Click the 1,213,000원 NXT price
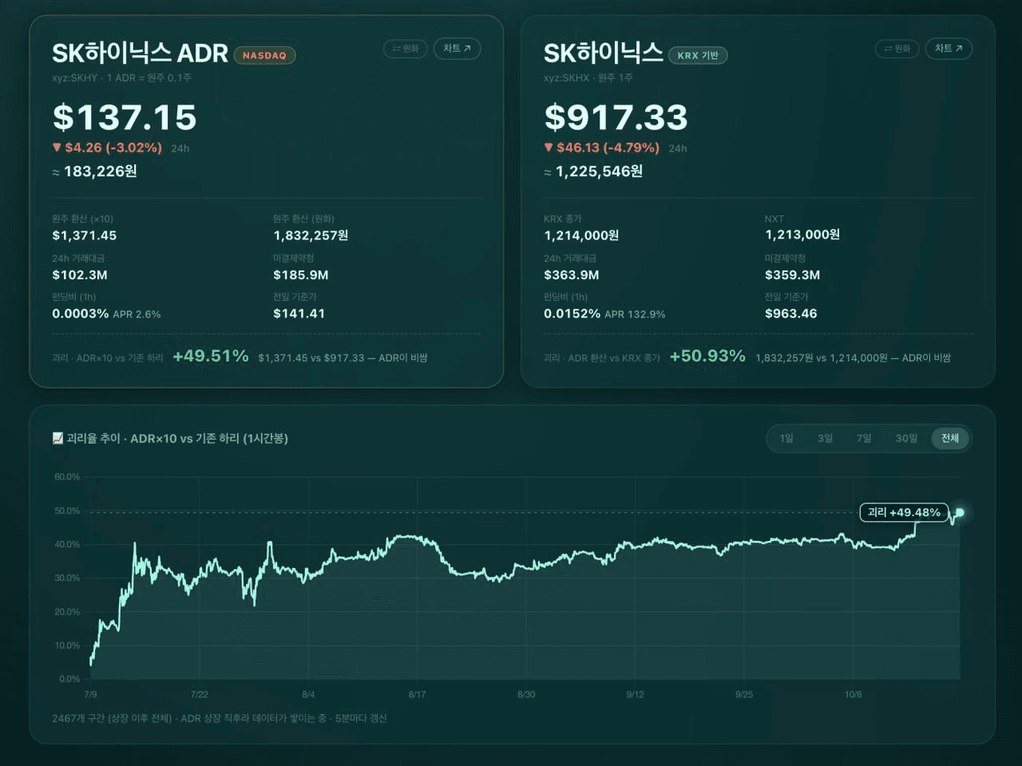Image resolution: width=1022 pixels, height=766 pixels. click(x=802, y=235)
